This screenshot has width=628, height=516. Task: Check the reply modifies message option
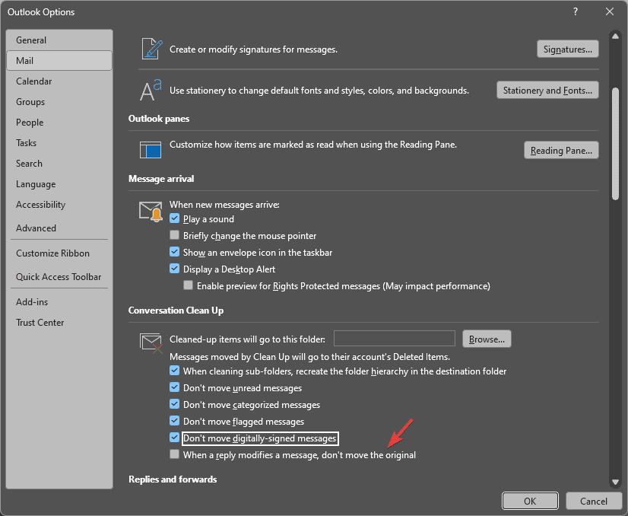(x=174, y=454)
